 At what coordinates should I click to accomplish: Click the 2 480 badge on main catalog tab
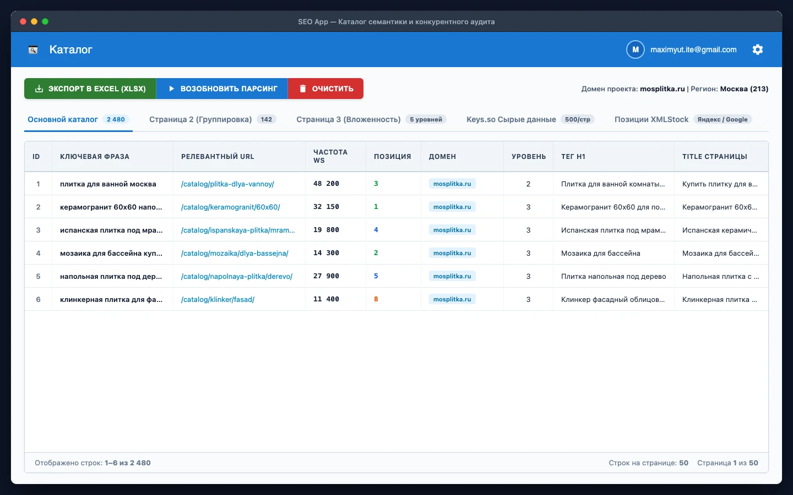click(116, 119)
